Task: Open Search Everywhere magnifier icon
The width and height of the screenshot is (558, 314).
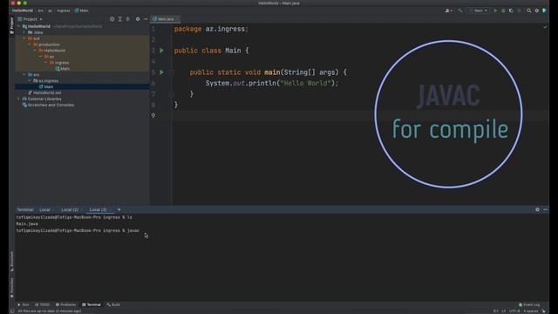Action: pyautogui.click(x=529, y=10)
